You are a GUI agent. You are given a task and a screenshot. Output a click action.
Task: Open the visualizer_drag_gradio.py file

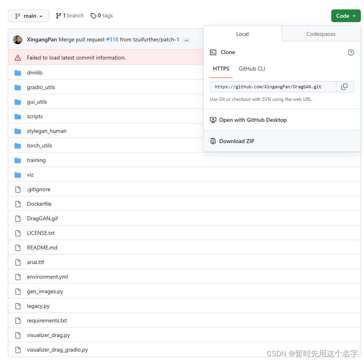pos(58,350)
